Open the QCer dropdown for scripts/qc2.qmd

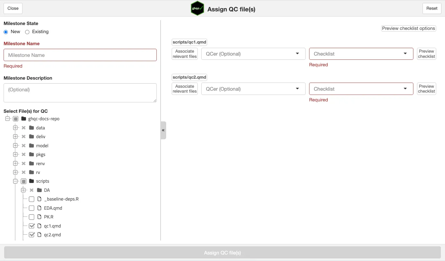click(x=253, y=89)
